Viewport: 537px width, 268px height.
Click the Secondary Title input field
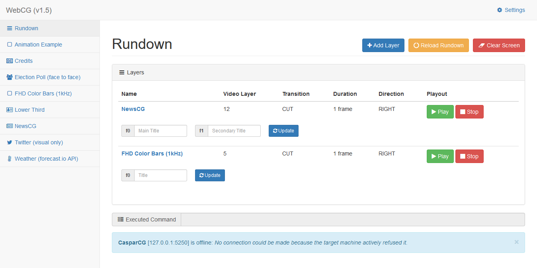(234, 130)
